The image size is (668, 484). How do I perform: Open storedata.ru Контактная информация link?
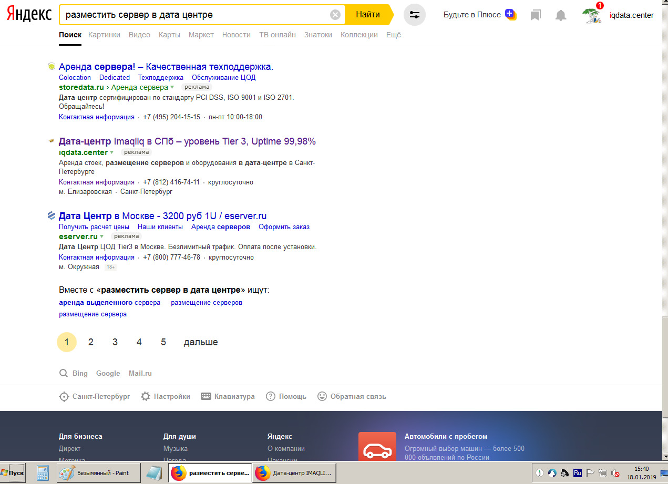click(97, 117)
